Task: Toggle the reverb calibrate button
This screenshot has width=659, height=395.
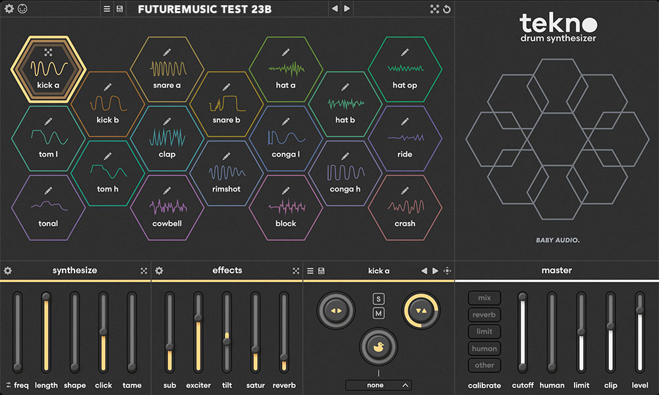Action: [484, 315]
